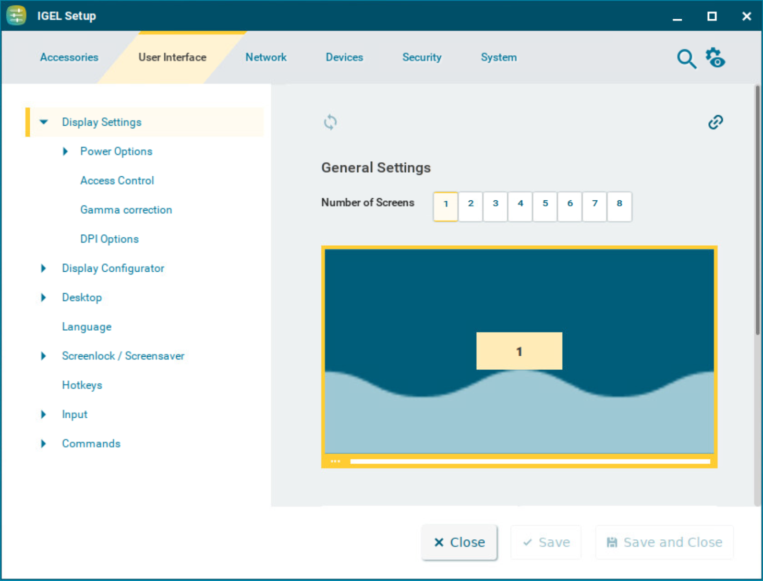Click the refresh arrows icon
Screen dimensions: 763x581
click(330, 123)
